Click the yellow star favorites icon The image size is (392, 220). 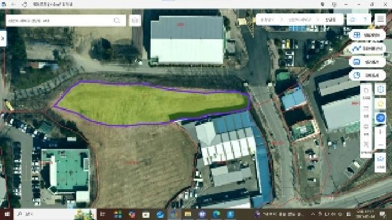[380, 104]
